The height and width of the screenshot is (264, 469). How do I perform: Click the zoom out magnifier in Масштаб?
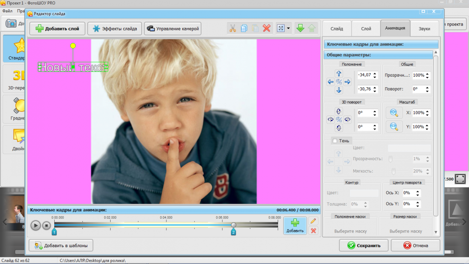[x=394, y=126]
